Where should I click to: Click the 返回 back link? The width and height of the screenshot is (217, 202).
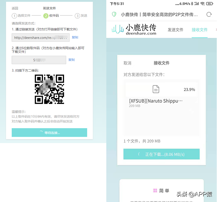click(x=15, y=8)
